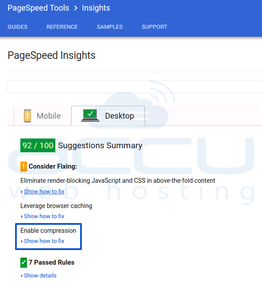262x285 pixels.
Task: Expand triangle beside render-blocking fix link
Action: pyautogui.click(x=22, y=192)
